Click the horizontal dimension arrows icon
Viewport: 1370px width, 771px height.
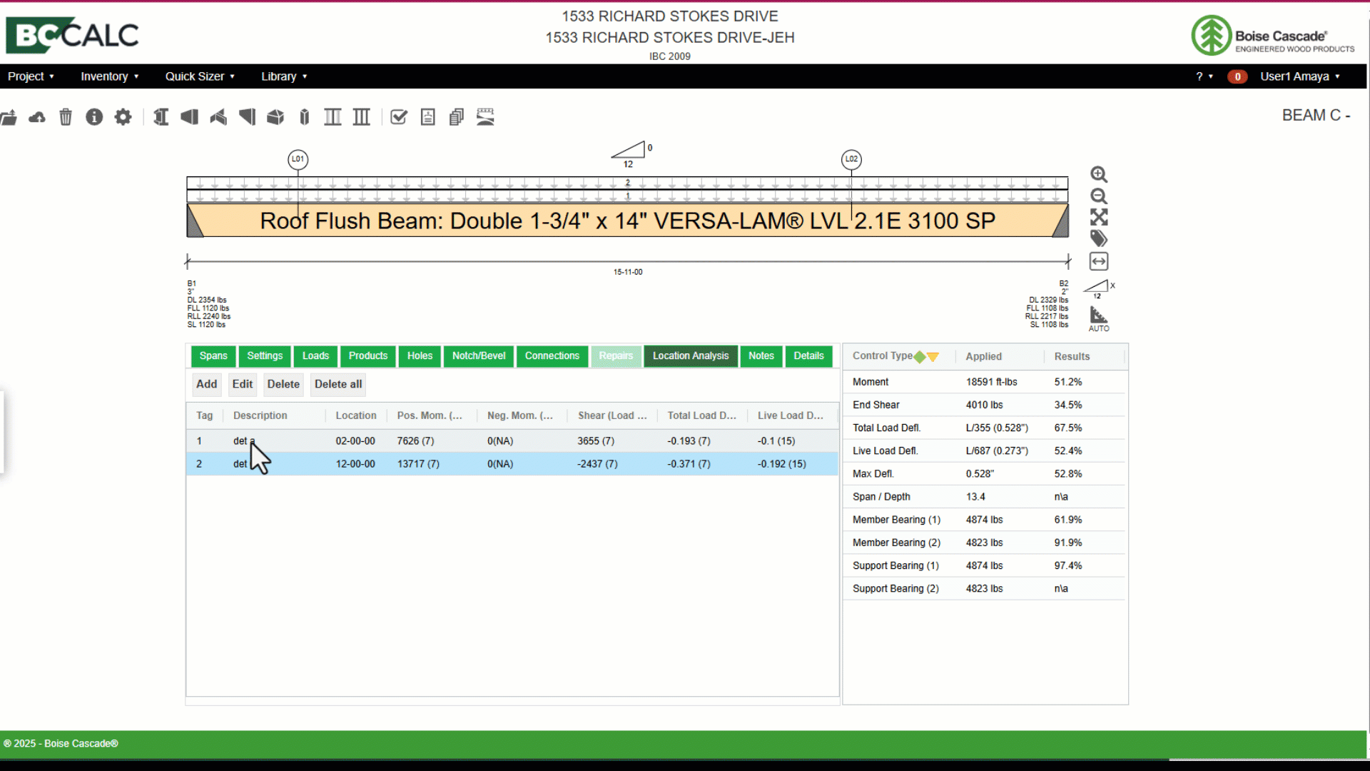(1099, 261)
